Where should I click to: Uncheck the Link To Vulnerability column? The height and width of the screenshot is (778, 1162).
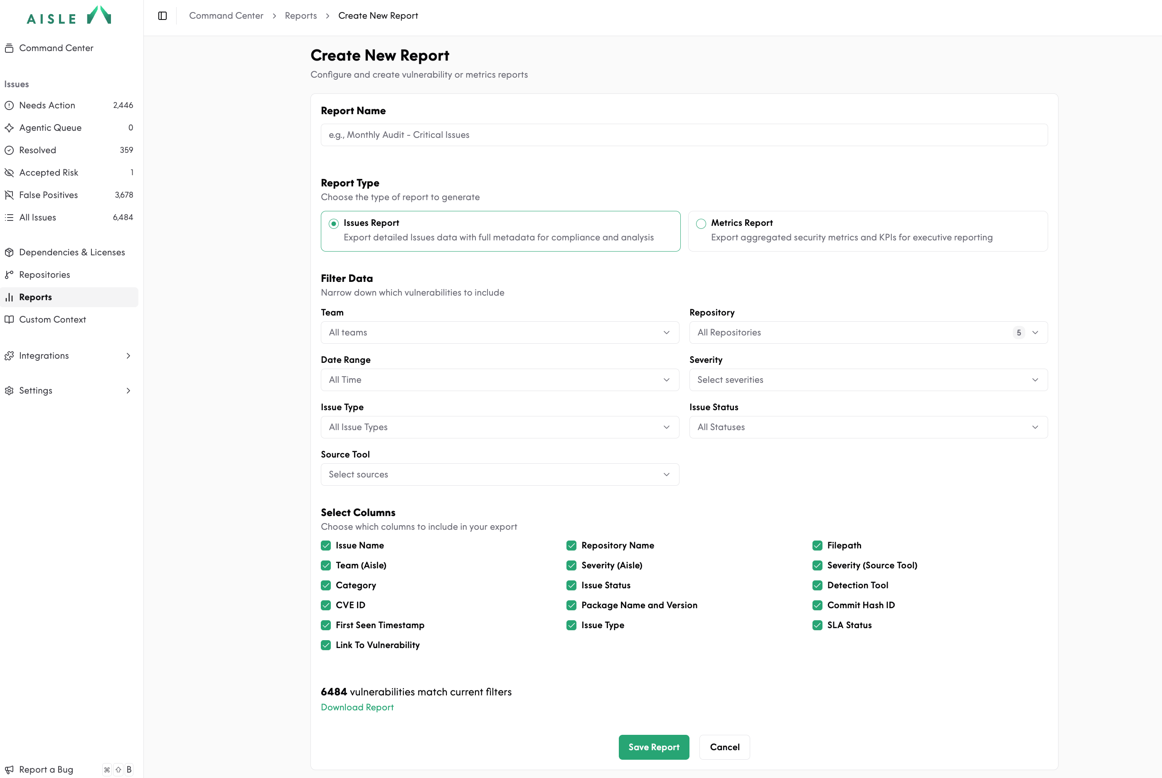point(326,645)
